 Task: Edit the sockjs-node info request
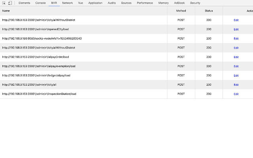point(236,38)
